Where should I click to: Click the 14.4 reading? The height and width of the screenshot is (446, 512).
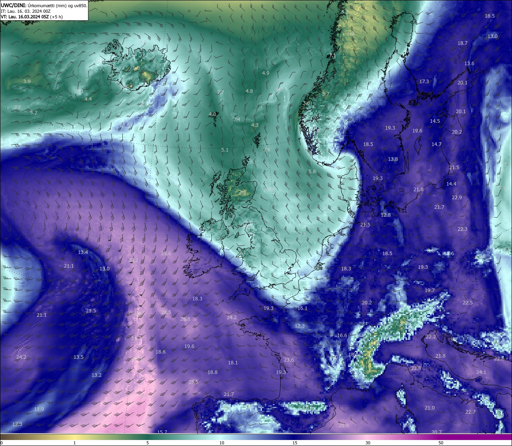tap(451, 184)
